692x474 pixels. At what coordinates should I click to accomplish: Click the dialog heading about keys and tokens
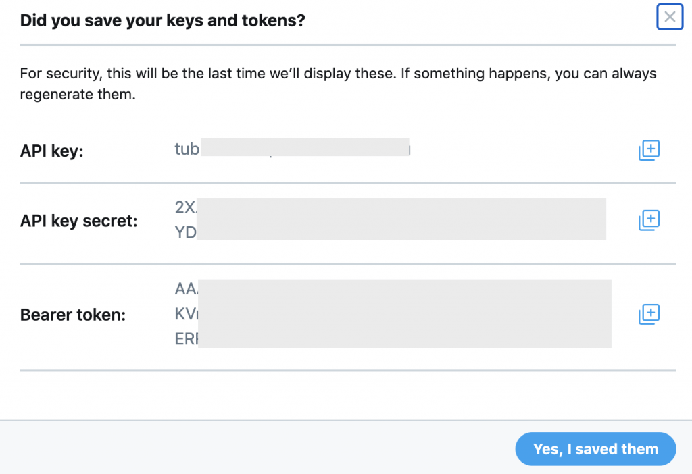coord(162,20)
